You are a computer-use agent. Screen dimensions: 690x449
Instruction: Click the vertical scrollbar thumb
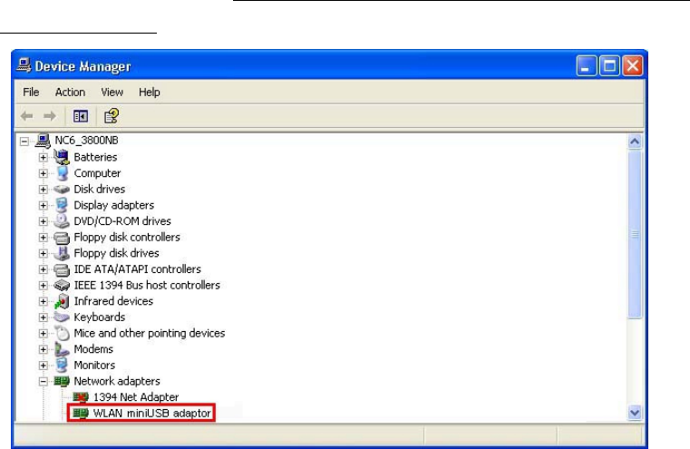click(635, 234)
